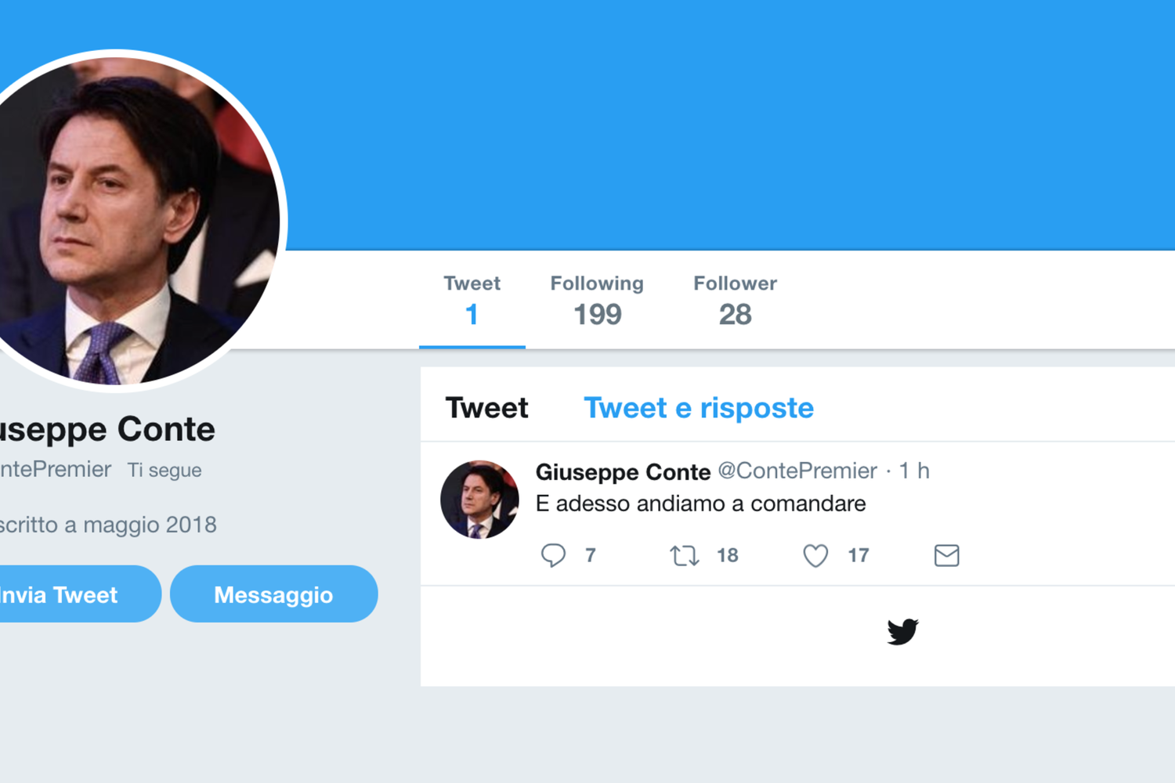Select the Tweet timeline tab heading
This screenshot has width=1175, height=783.
[486, 408]
